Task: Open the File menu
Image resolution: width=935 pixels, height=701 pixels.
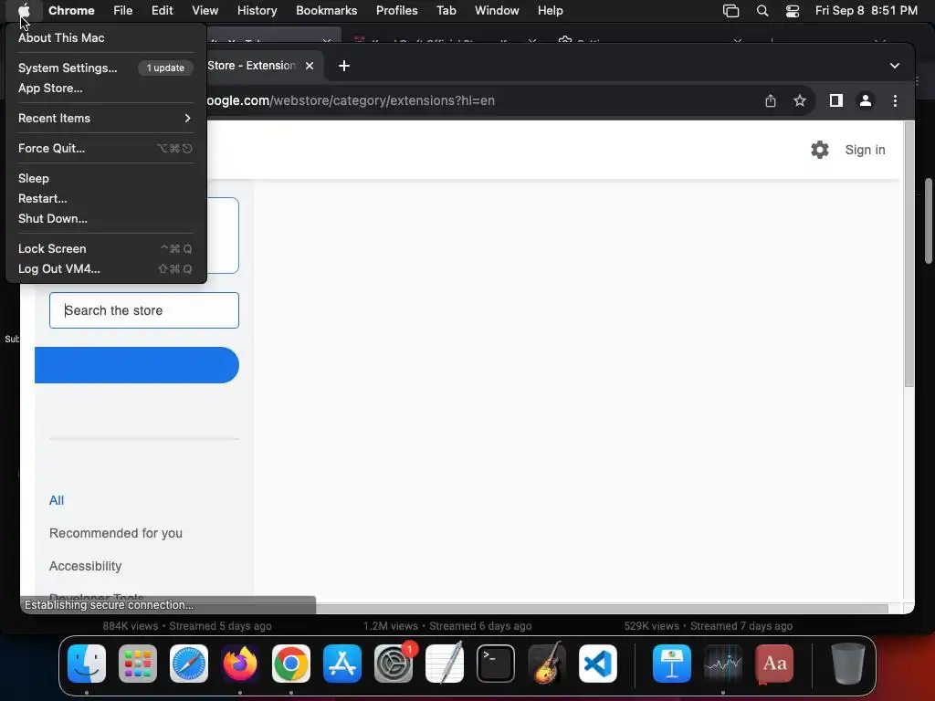Action: coord(123,10)
